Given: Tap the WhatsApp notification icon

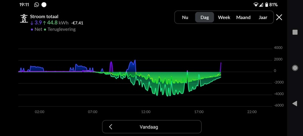Looking at the screenshot, I should (36, 5).
